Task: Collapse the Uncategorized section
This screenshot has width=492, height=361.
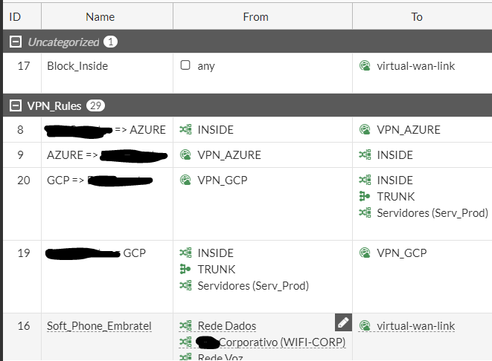Action: [x=15, y=42]
